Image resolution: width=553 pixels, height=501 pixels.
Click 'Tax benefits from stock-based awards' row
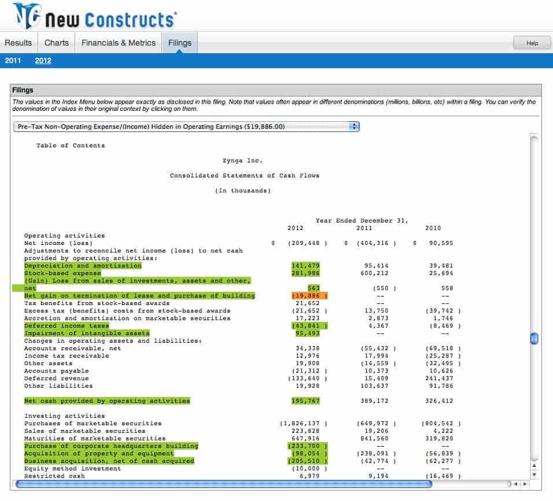[97, 303]
